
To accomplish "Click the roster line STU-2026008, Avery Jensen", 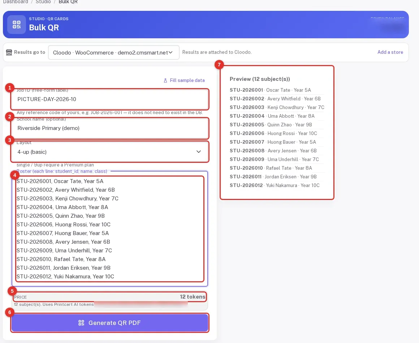I will click(63, 242).
